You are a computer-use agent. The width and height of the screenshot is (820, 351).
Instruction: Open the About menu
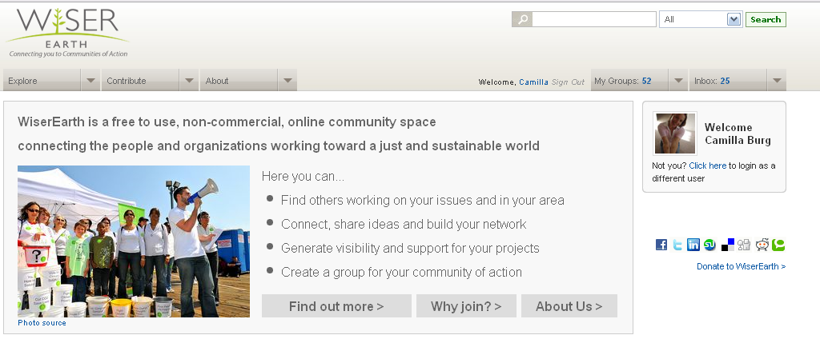coord(239,81)
